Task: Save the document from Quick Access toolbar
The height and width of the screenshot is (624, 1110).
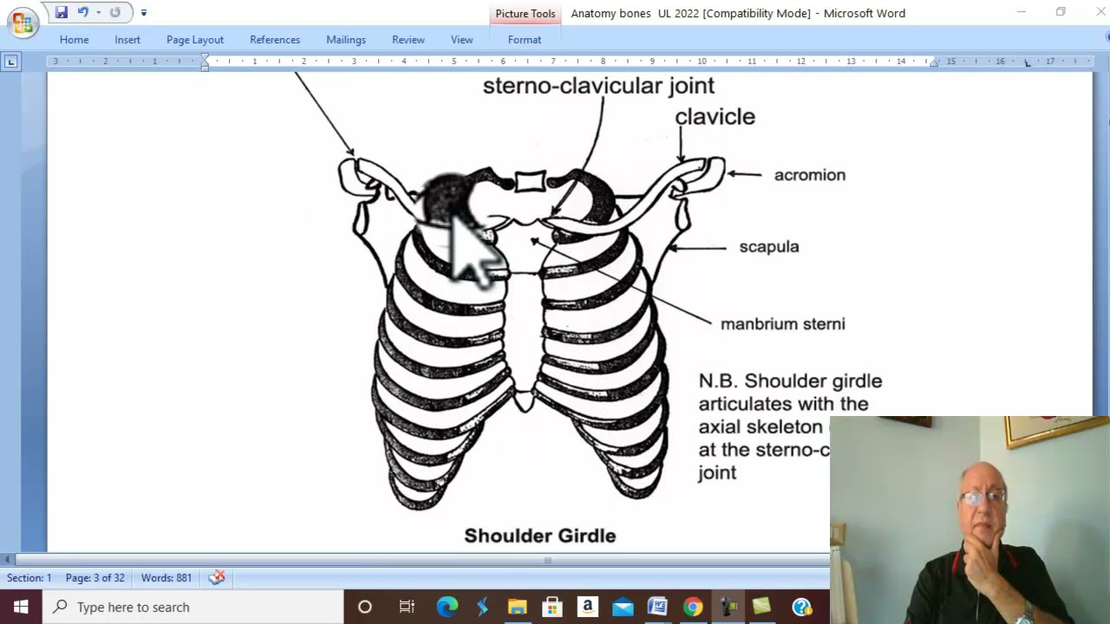Action: [x=61, y=12]
